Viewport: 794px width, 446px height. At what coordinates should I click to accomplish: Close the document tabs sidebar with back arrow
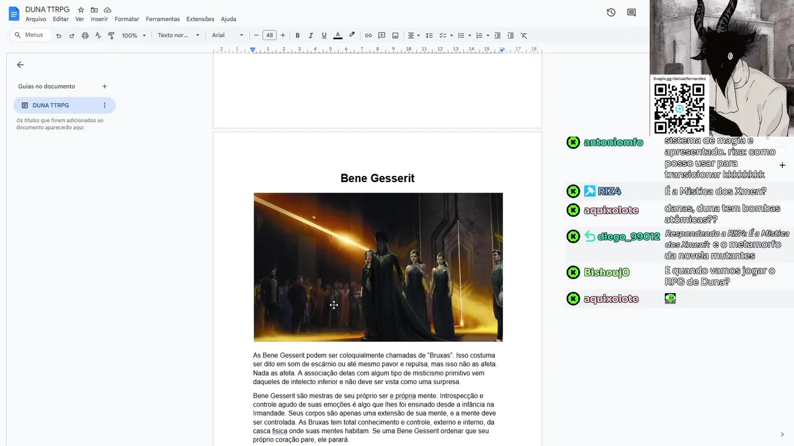point(20,64)
